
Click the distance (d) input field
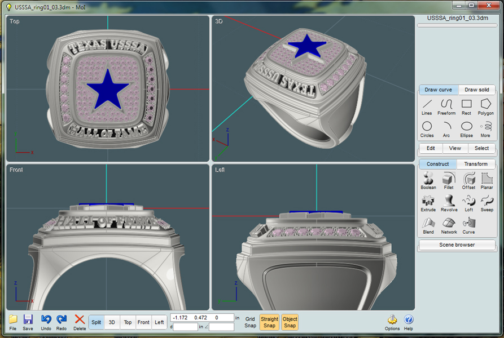pos(186,327)
